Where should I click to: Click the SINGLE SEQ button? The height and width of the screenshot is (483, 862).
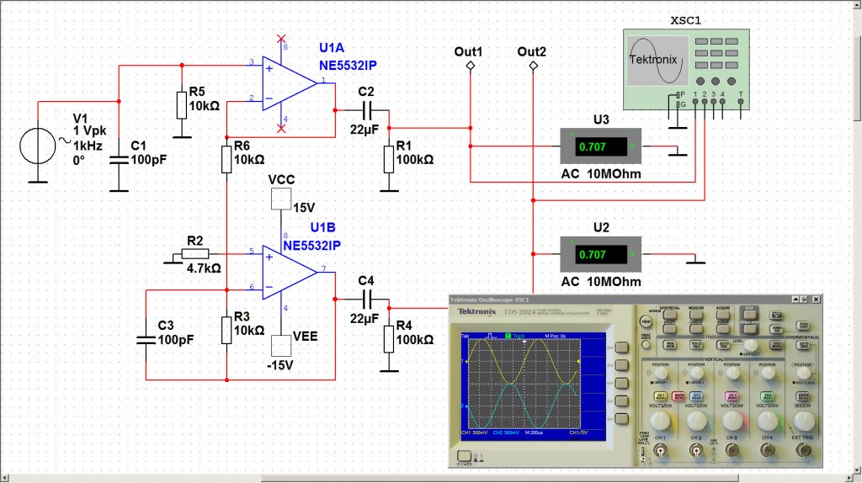775,329
